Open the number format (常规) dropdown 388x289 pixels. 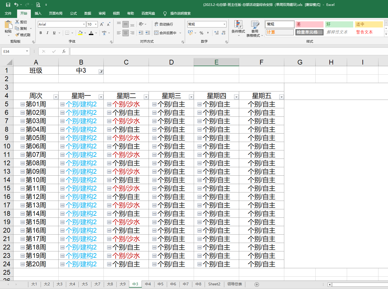[x=224, y=24]
